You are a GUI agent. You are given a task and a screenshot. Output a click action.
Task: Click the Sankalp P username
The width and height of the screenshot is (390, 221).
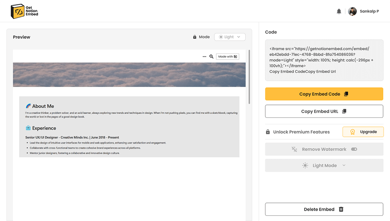(x=369, y=11)
